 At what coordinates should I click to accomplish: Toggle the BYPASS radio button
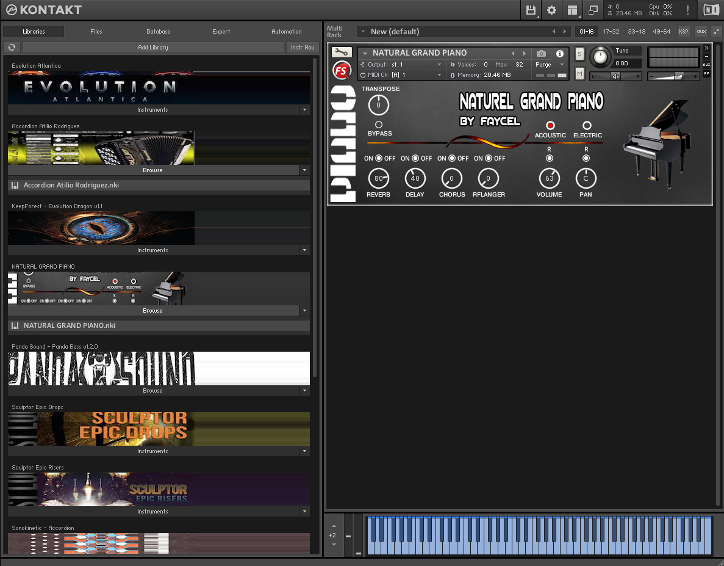coord(379,125)
